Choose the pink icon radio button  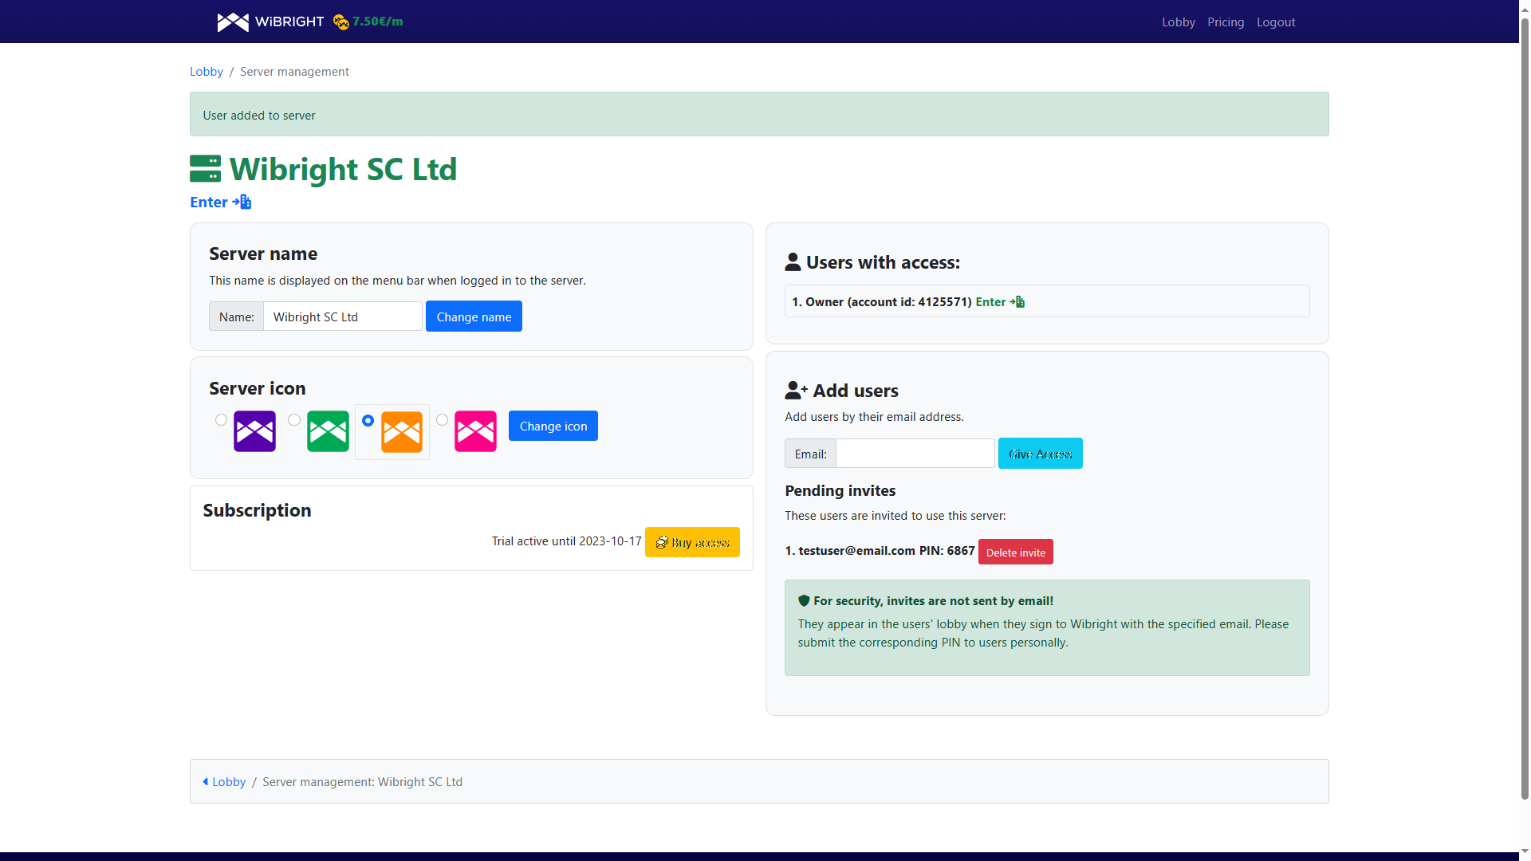[x=442, y=419]
